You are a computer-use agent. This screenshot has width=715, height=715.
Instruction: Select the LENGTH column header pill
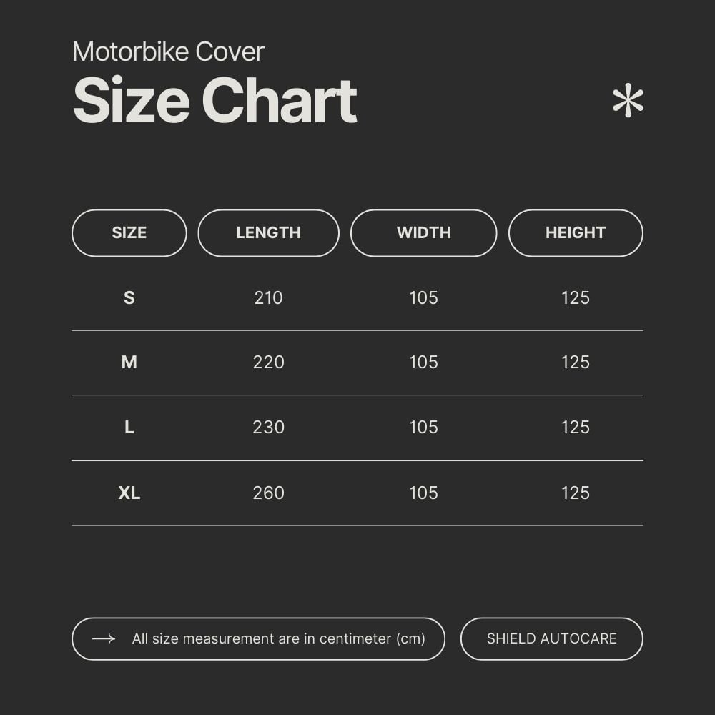point(268,233)
